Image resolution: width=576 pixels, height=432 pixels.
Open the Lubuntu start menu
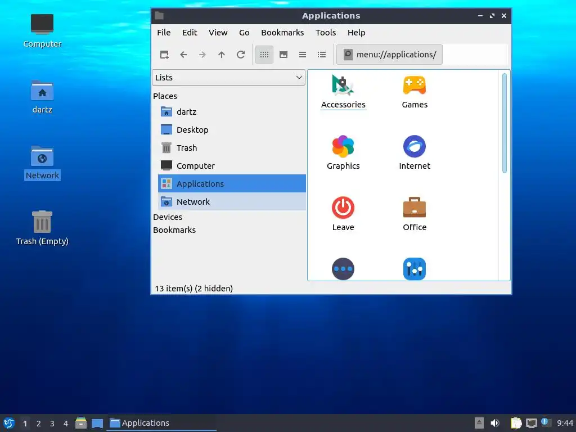point(9,423)
